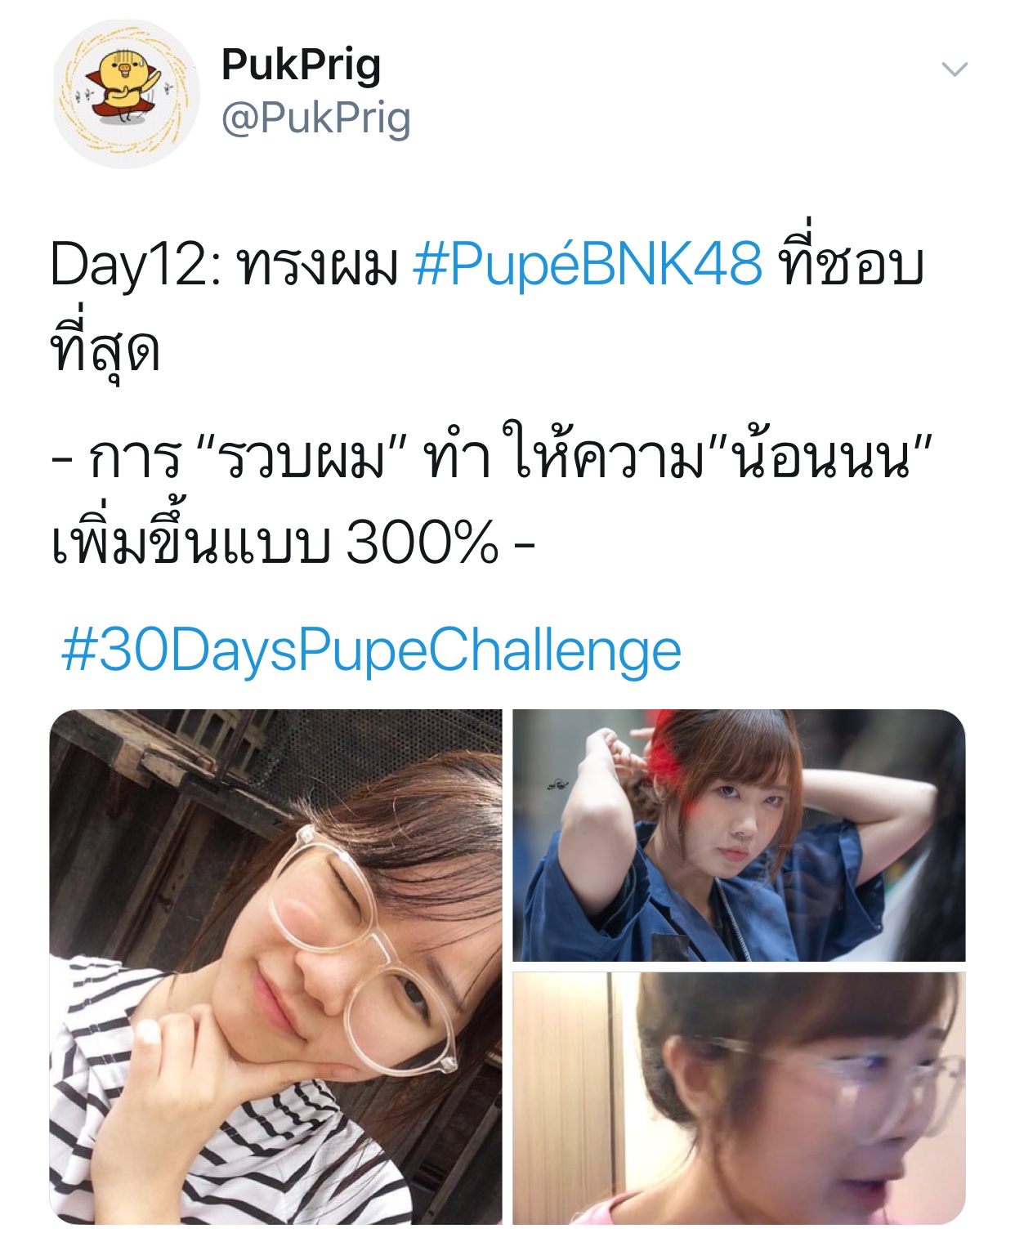Image resolution: width=1015 pixels, height=1233 pixels.
Task: View the bottom-right glasses close-up photo
Action: tap(739, 1098)
